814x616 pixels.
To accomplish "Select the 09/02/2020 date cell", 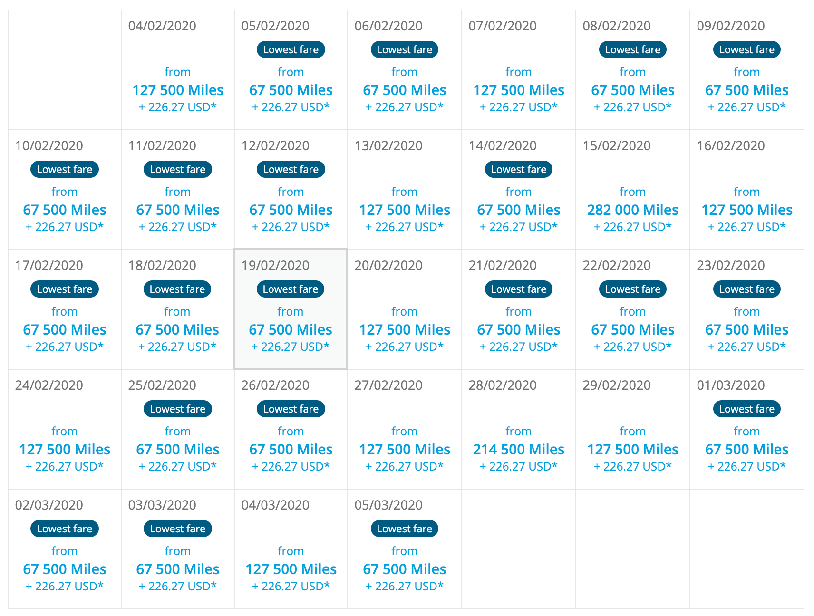I will click(746, 70).
